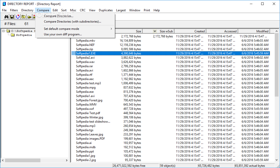Open the Print menu
Image resolution: width=280 pixels, height=168 pixels.
[x=147, y=10]
